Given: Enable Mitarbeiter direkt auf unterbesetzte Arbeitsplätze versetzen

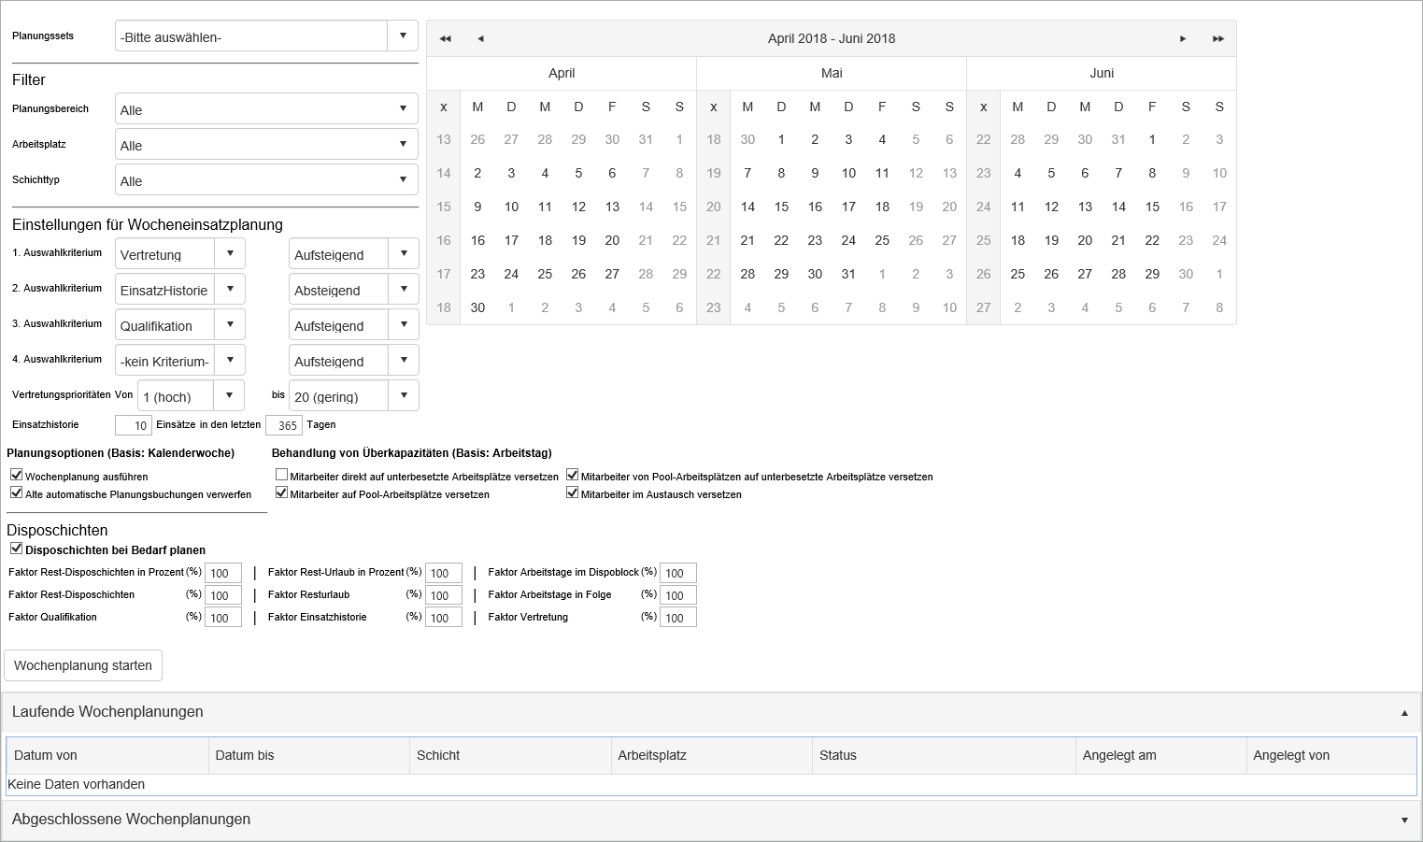Looking at the screenshot, I should pos(281,475).
